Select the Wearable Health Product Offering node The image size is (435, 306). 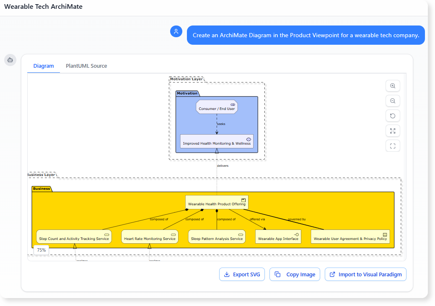(x=217, y=202)
